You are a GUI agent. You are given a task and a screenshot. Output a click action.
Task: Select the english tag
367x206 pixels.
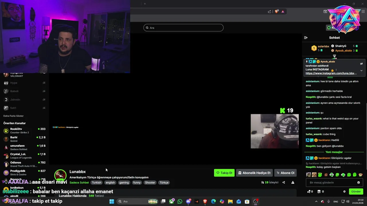click(110, 183)
